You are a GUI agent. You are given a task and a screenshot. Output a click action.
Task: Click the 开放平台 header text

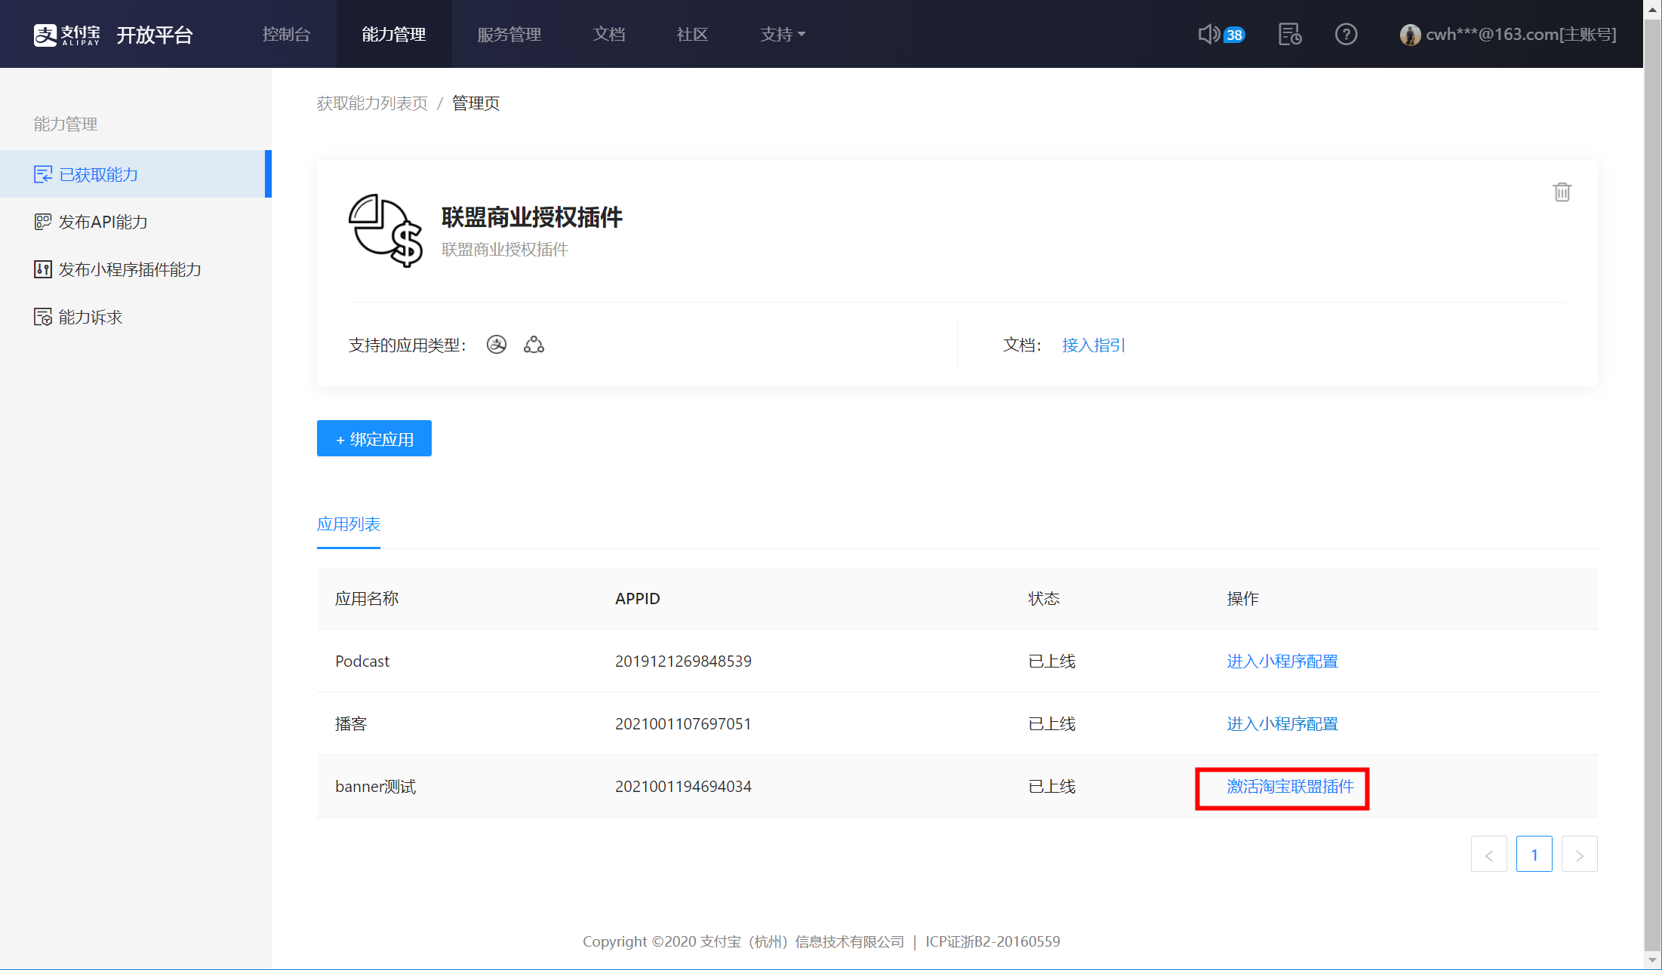click(x=155, y=35)
